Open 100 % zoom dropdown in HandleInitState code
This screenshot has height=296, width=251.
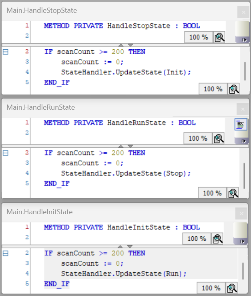tap(211, 288)
